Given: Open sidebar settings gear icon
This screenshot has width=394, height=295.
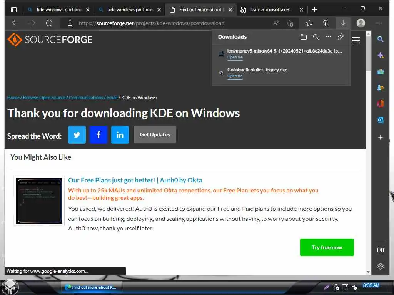Looking at the screenshot, I should [x=381, y=266].
